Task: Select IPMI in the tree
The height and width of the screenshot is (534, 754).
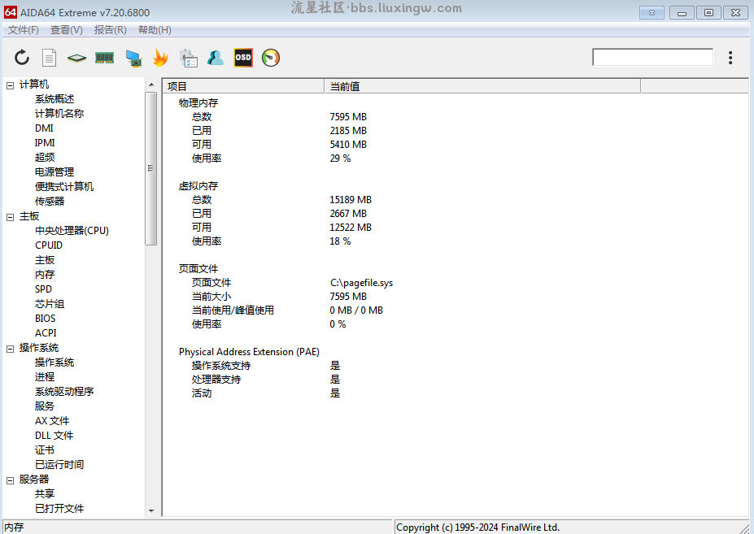Action: pyautogui.click(x=45, y=143)
